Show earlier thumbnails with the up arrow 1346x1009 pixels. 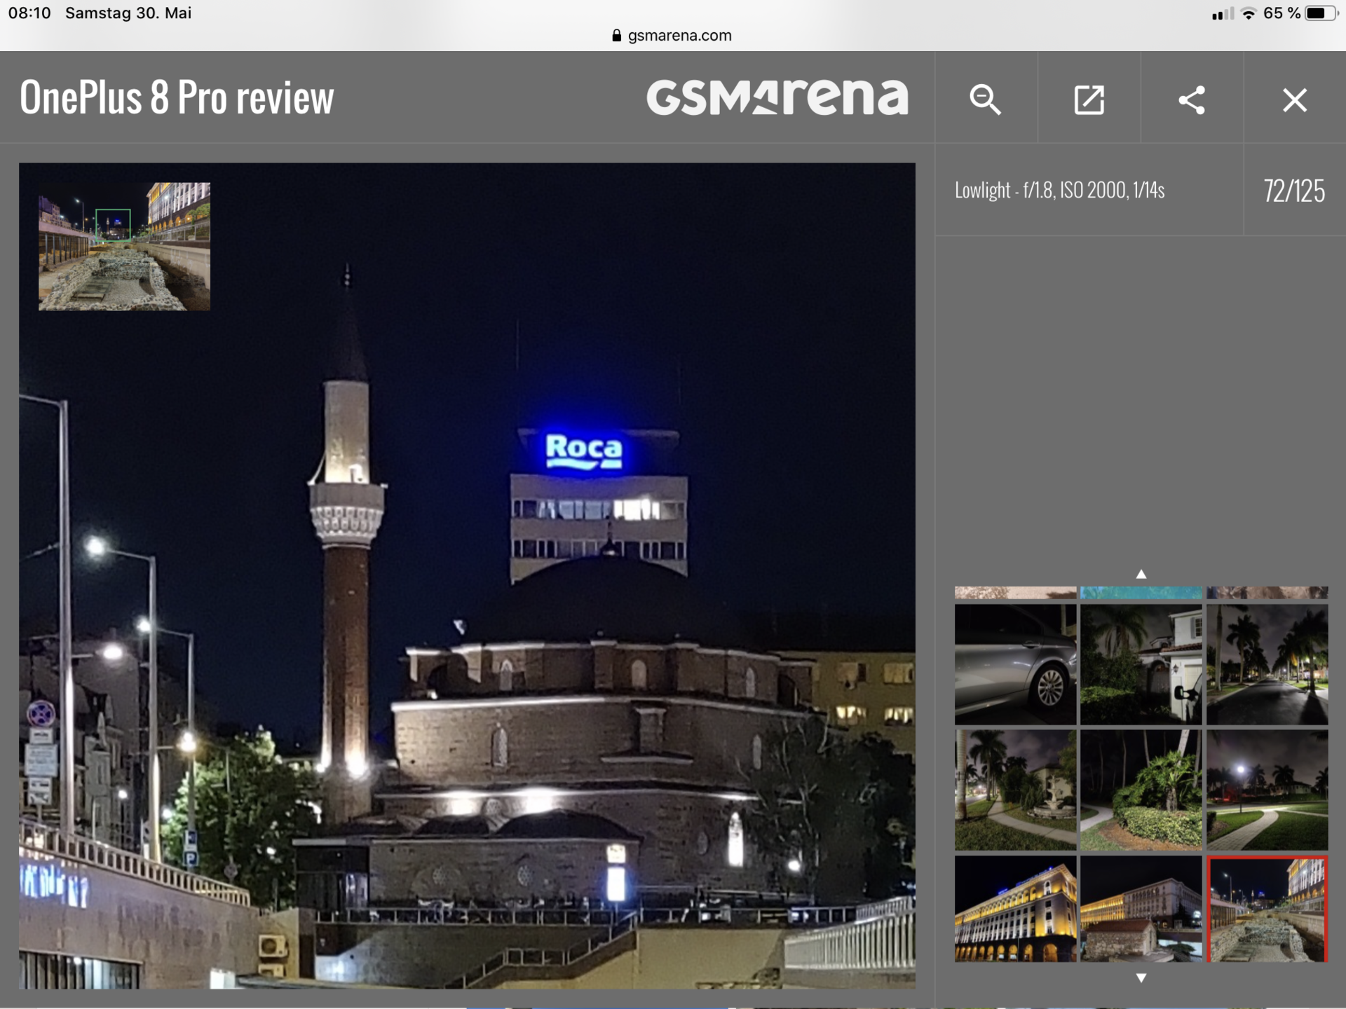pos(1141,574)
